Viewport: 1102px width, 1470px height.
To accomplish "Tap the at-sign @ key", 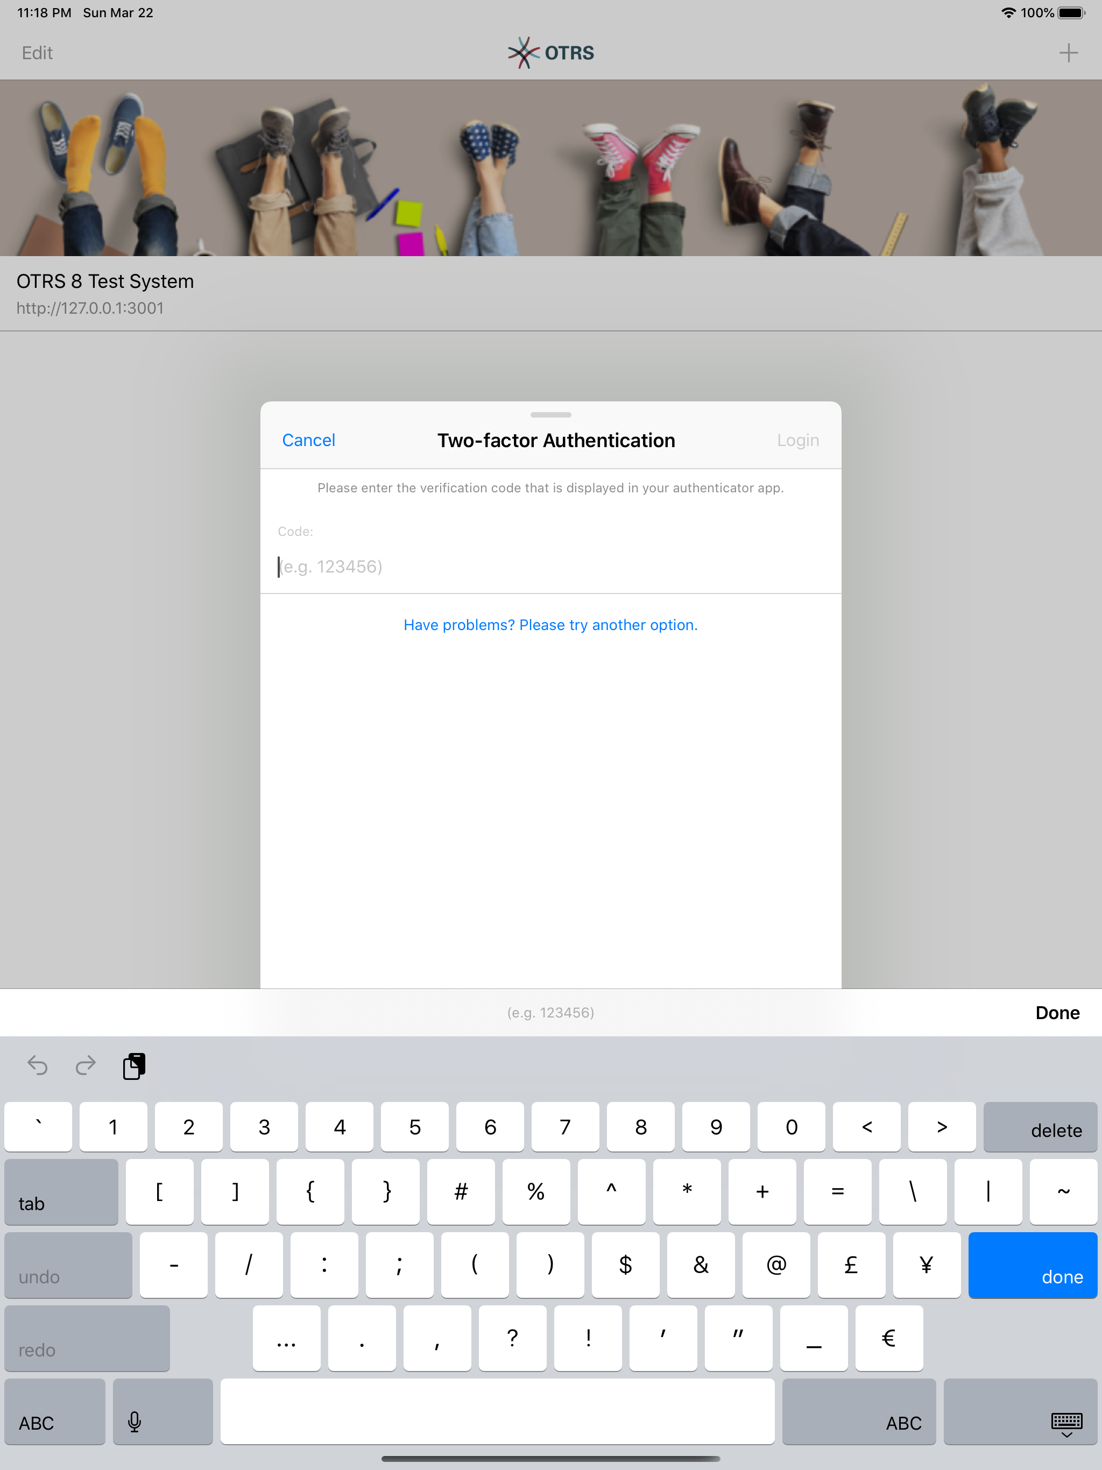I will (776, 1266).
